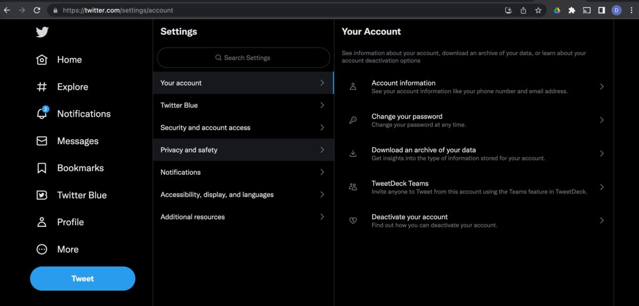Open Messages envelope icon

[x=42, y=141]
